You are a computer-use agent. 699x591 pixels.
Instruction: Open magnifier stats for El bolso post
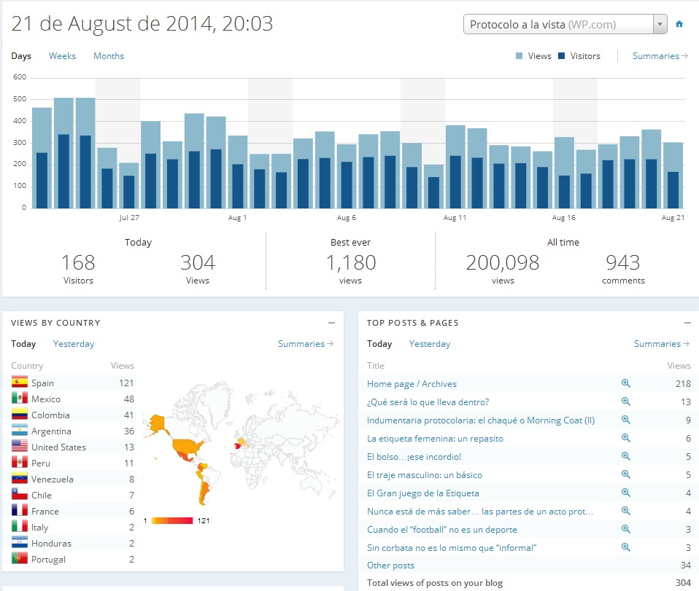click(626, 456)
